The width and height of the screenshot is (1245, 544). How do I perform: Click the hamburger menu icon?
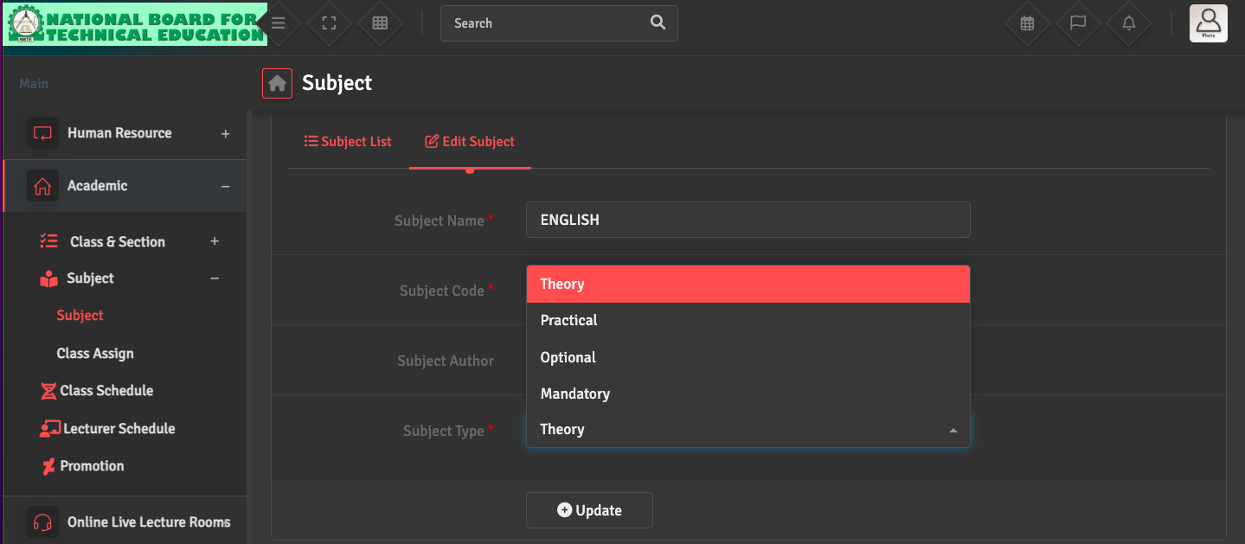coord(278,23)
